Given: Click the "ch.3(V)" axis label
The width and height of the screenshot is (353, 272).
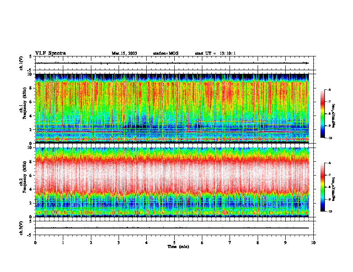Looking at the screenshot, I should click(21, 228).
